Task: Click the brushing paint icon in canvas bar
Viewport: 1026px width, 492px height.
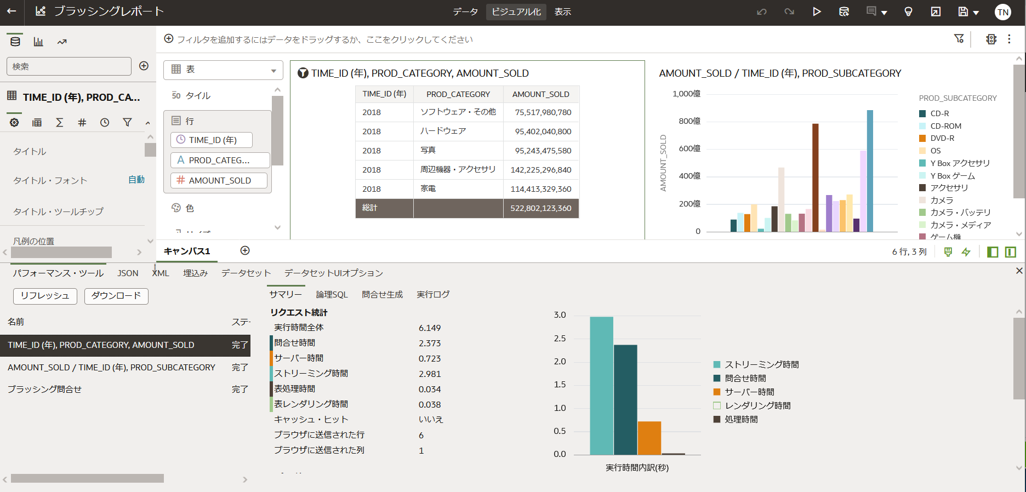Action: 948,251
